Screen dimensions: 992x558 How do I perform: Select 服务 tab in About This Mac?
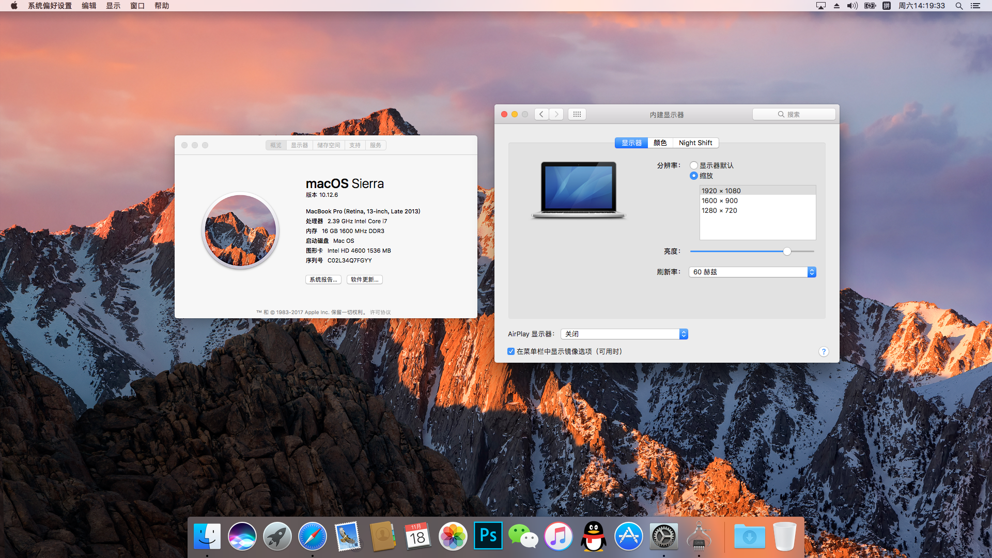pos(376,145)
